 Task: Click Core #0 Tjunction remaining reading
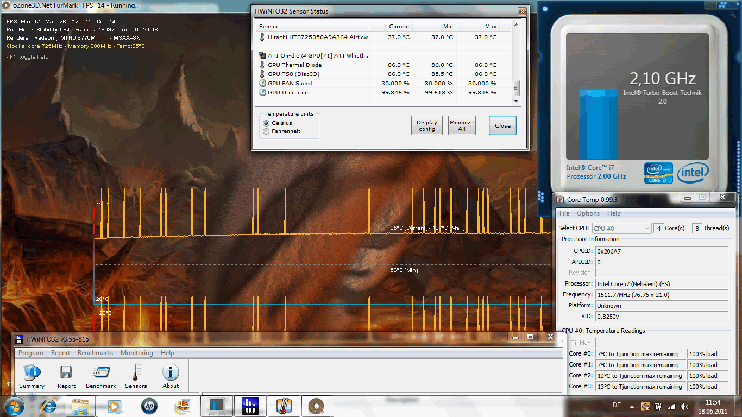pyautogui.click(x=641, y=354)
